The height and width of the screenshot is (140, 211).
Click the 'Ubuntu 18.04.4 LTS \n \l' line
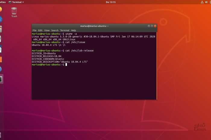[49, 45]
